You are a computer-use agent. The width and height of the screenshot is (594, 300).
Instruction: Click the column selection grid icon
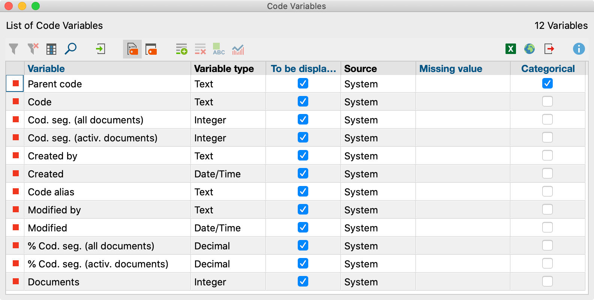point(51,49)
